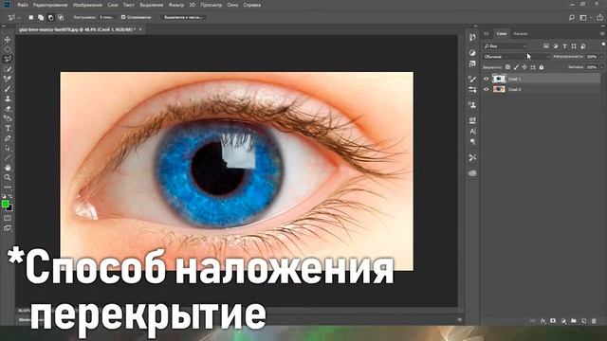Swap foreground and background colors
Screen dimensions: 607x341
tap(10, 196)
